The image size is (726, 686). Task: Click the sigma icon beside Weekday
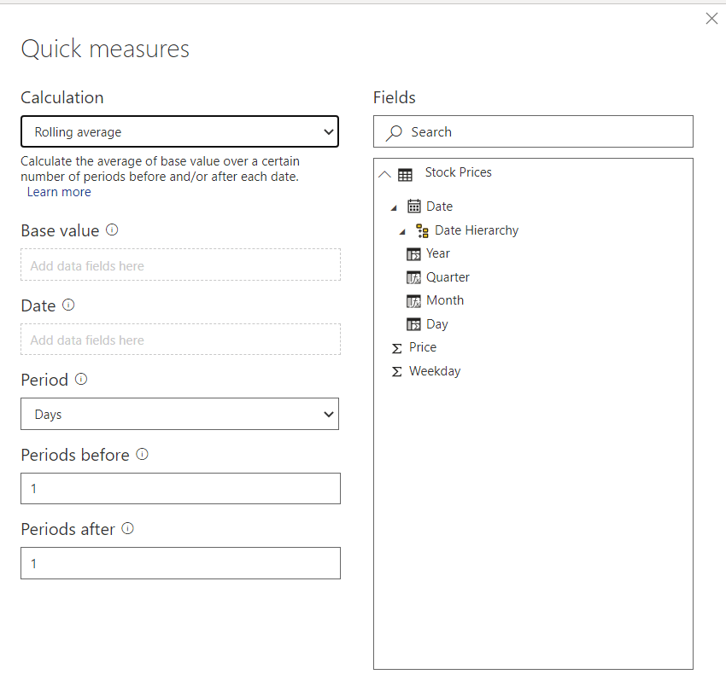coord(397,371)
